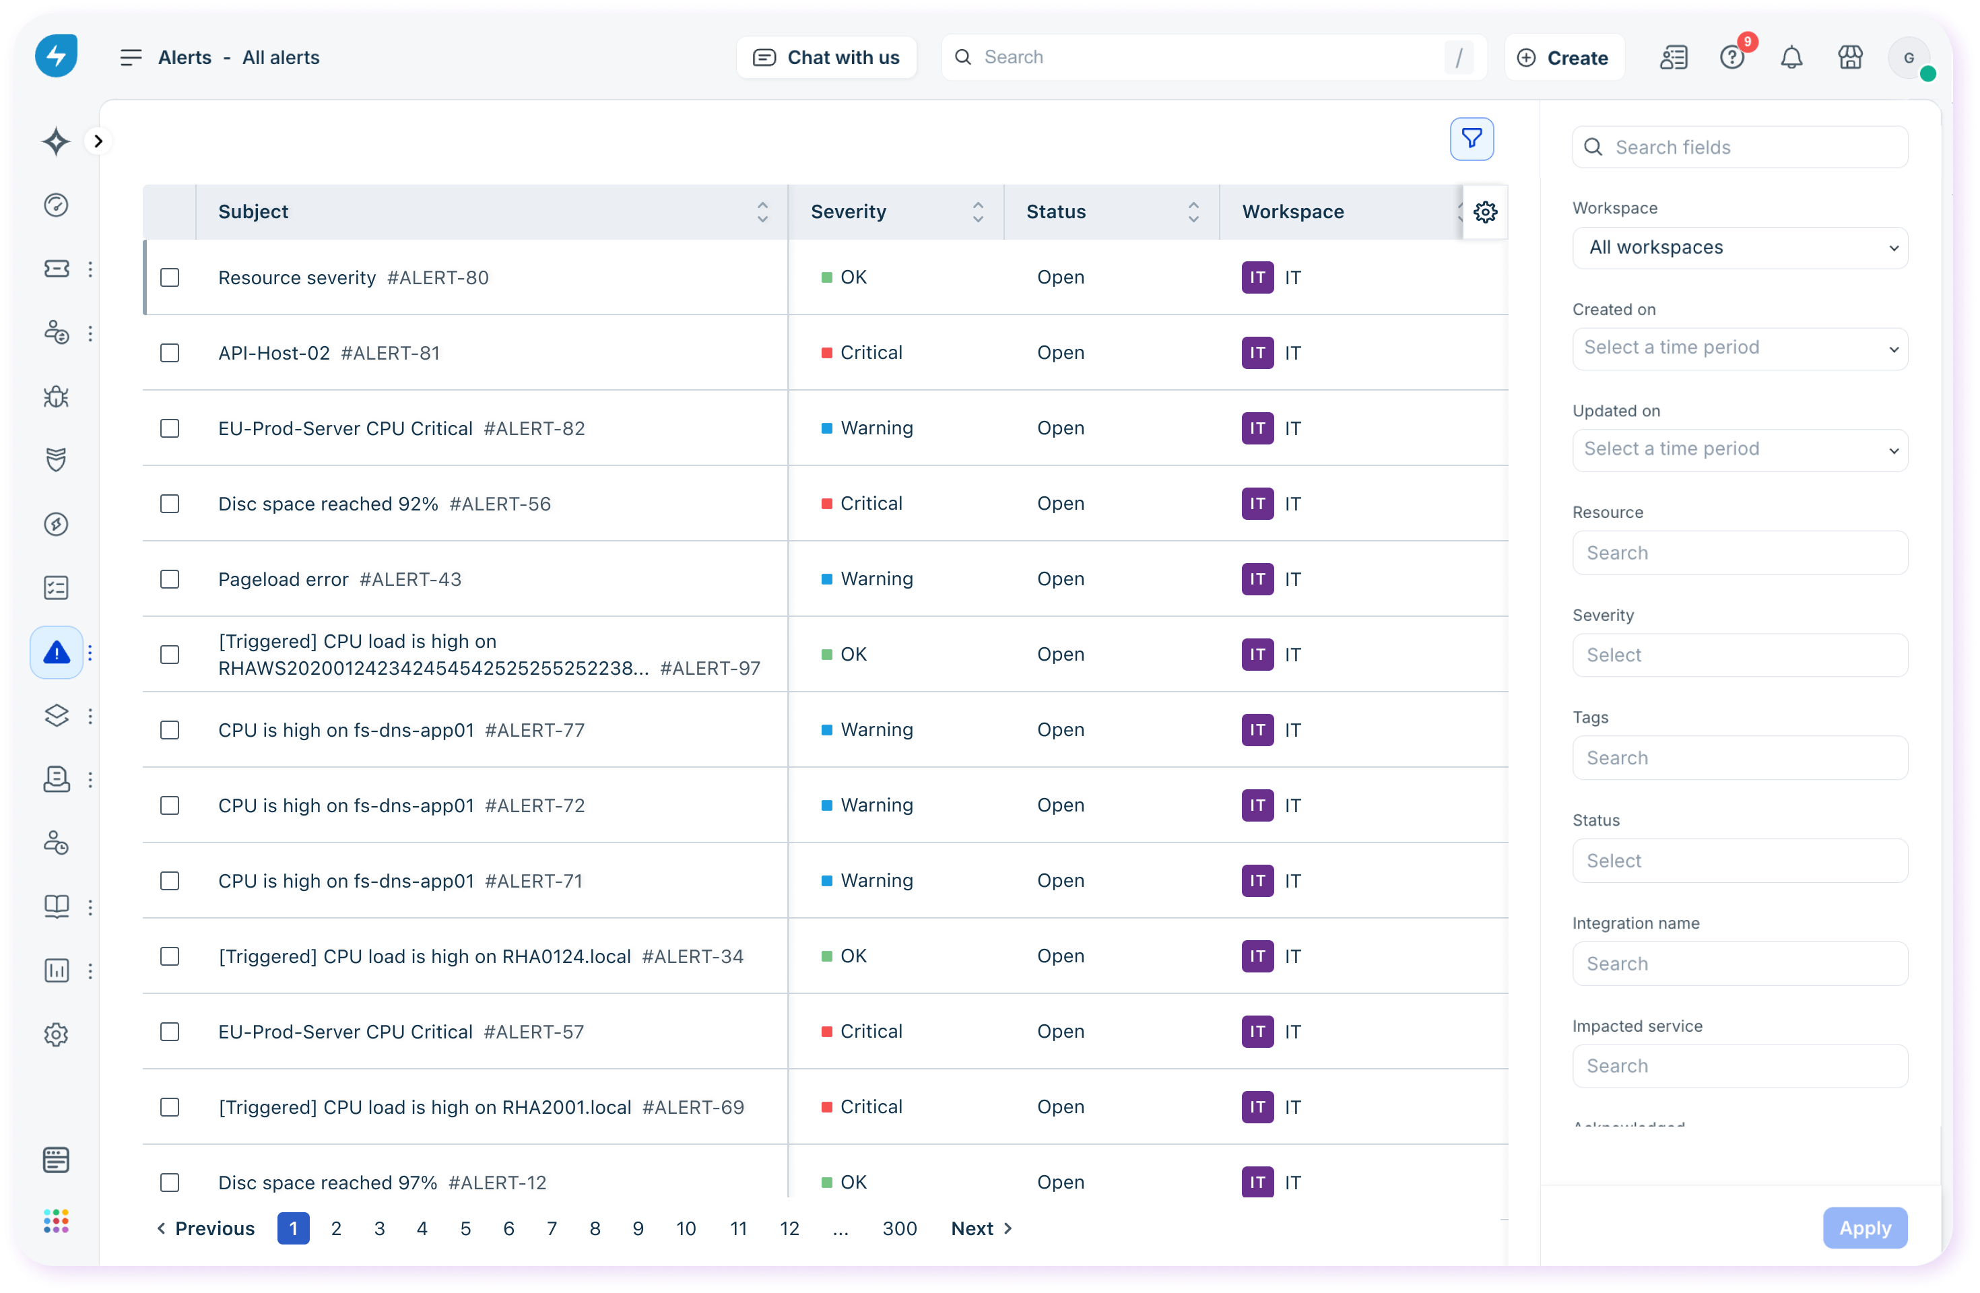The image size is (1980, 1293).
Task: Open the All workspaces dropdown
Action: click(1740, 248)
